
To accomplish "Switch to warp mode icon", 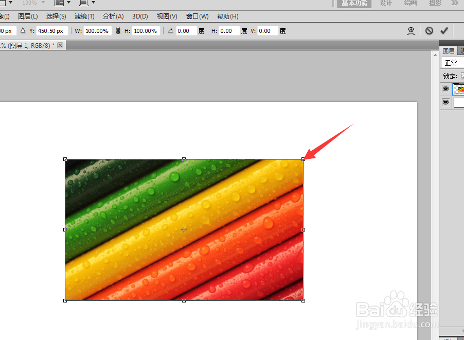I will click(411, 31).
